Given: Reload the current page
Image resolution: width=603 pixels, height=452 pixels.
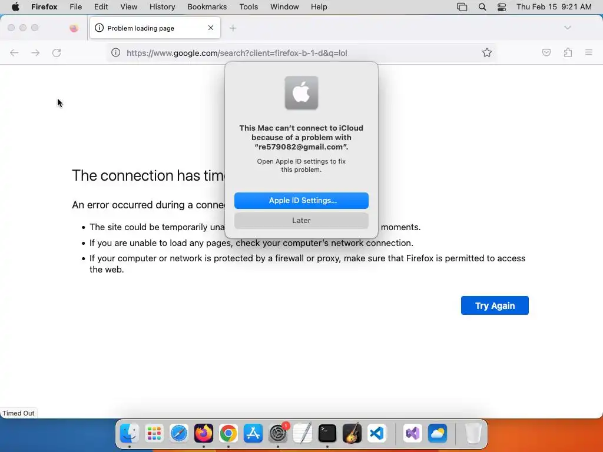Looking at the screenshot, I should [x=57, y=53].
